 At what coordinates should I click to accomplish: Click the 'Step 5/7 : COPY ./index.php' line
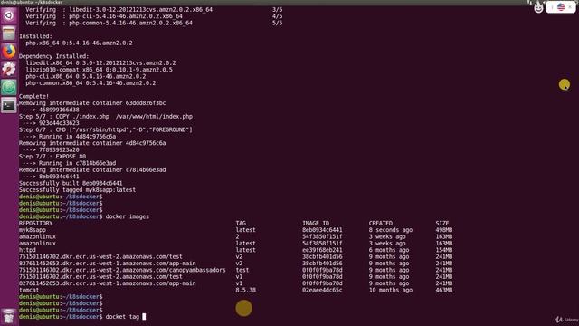[x=106, y=117]
